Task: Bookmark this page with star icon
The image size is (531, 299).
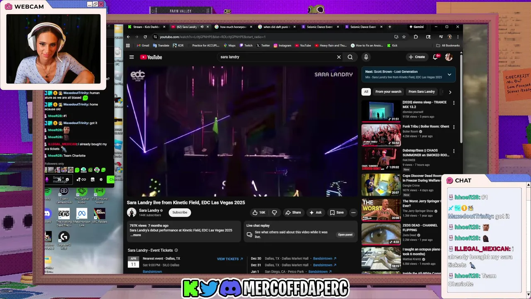Action: (404, 37)
